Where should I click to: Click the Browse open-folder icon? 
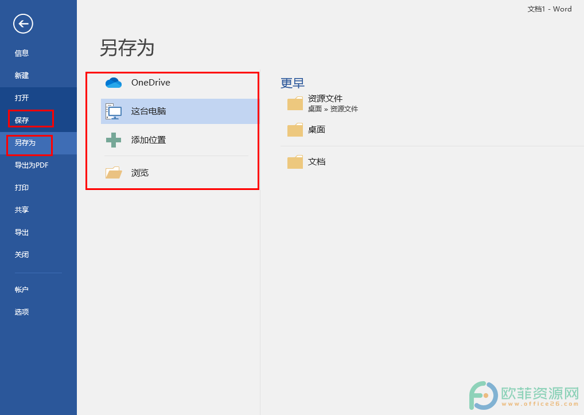pos(114,172)
